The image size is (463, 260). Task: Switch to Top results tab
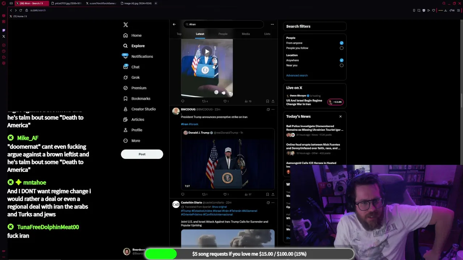pyautogui.click(x=179, y=34)
